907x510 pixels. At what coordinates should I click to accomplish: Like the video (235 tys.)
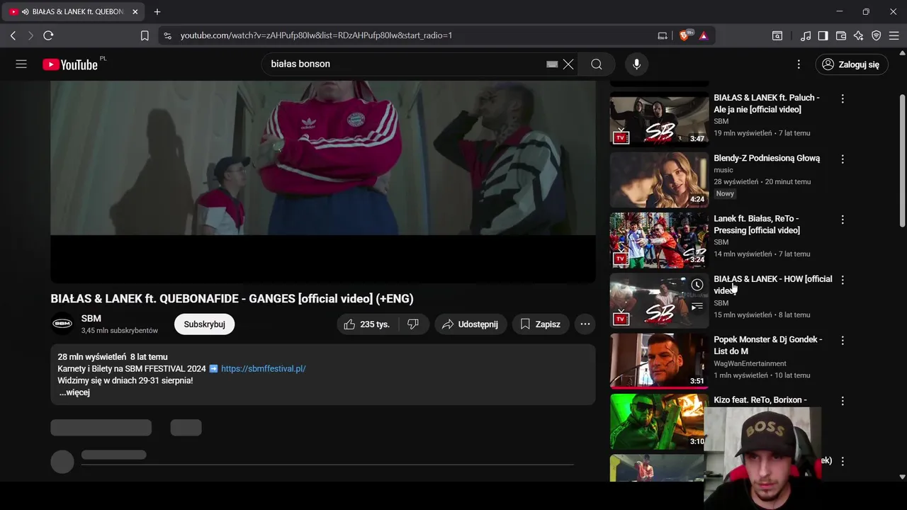[368, 324]
